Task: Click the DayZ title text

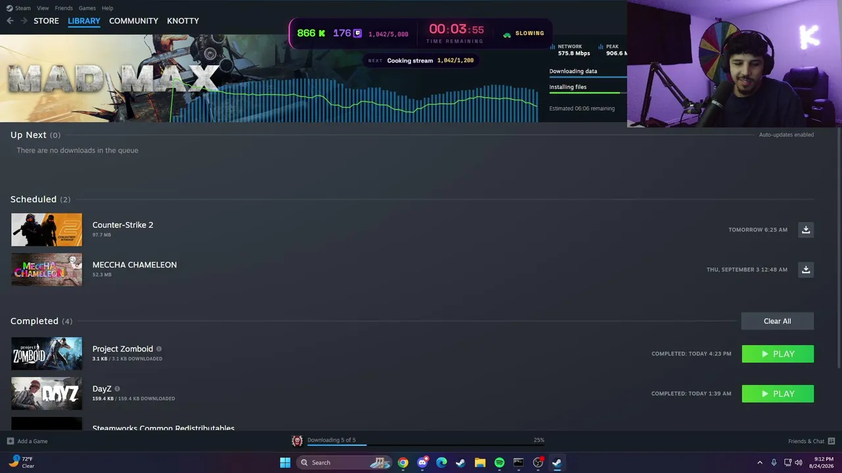Action: 102,389
